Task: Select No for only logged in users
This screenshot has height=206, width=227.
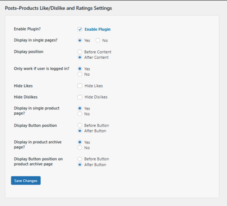Action: pos(80,74)
